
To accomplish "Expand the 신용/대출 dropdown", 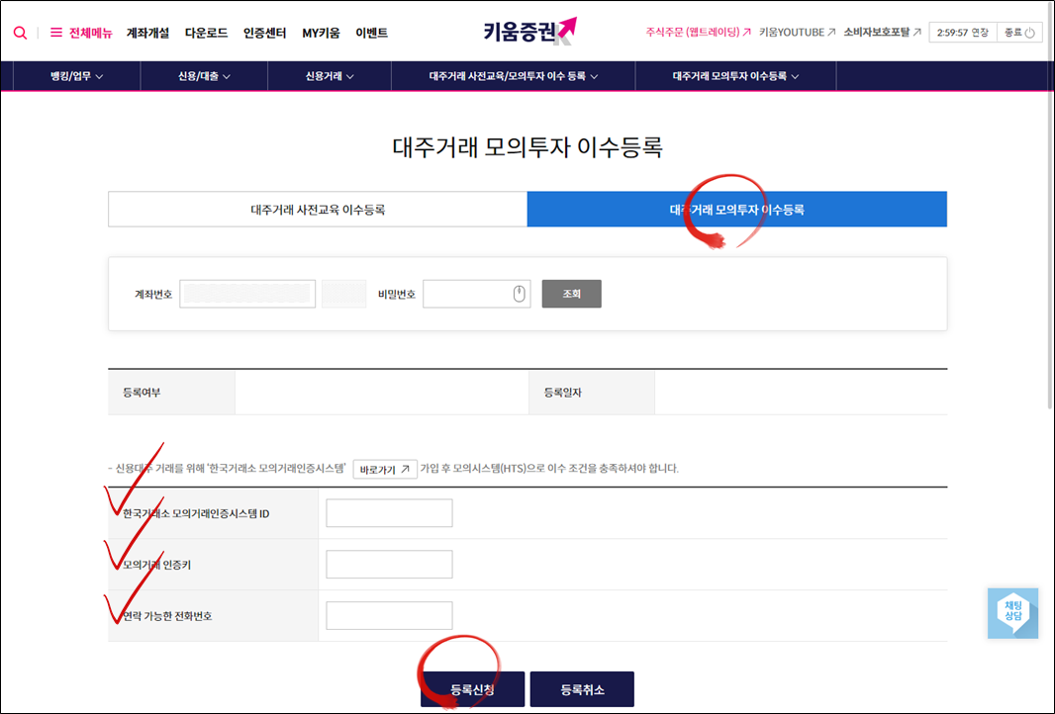I will [204, 76].
